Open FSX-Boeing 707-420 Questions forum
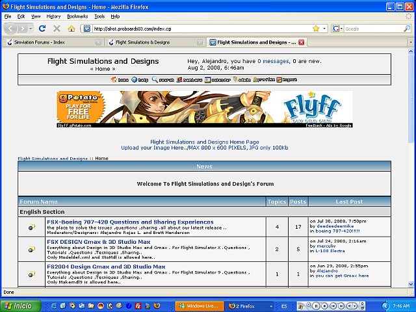Screen dimensions: 416x312 point(130,222)
